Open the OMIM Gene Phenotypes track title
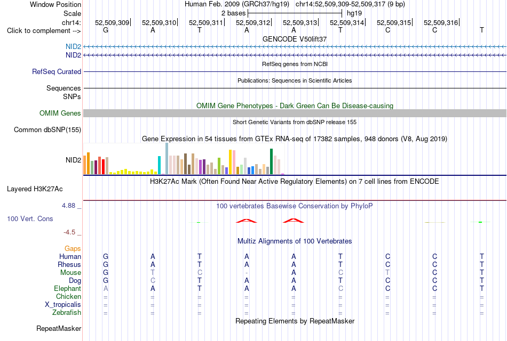Image resolution: width=507 pixels, height=341 pixels. (x=295, y=105)
